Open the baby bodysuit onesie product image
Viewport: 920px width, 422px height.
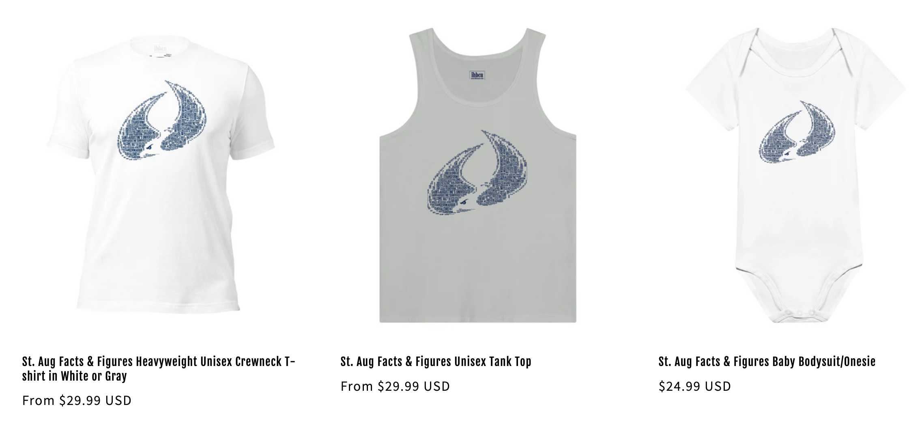click(x=796, y=175)
